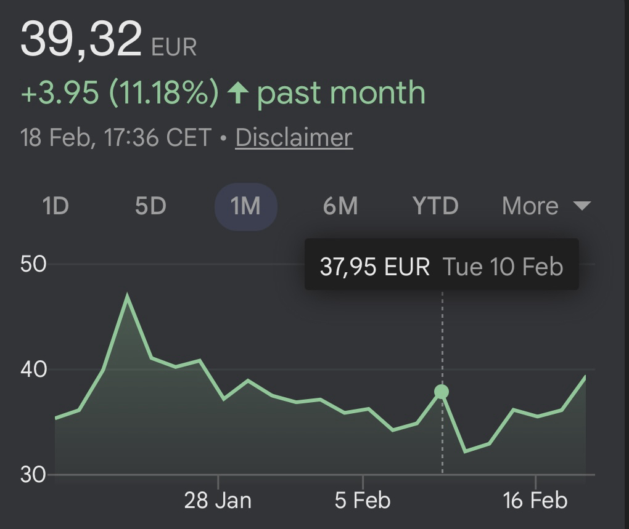
Task: Click the dropdown triangle beside More
Action: (582, 206)
